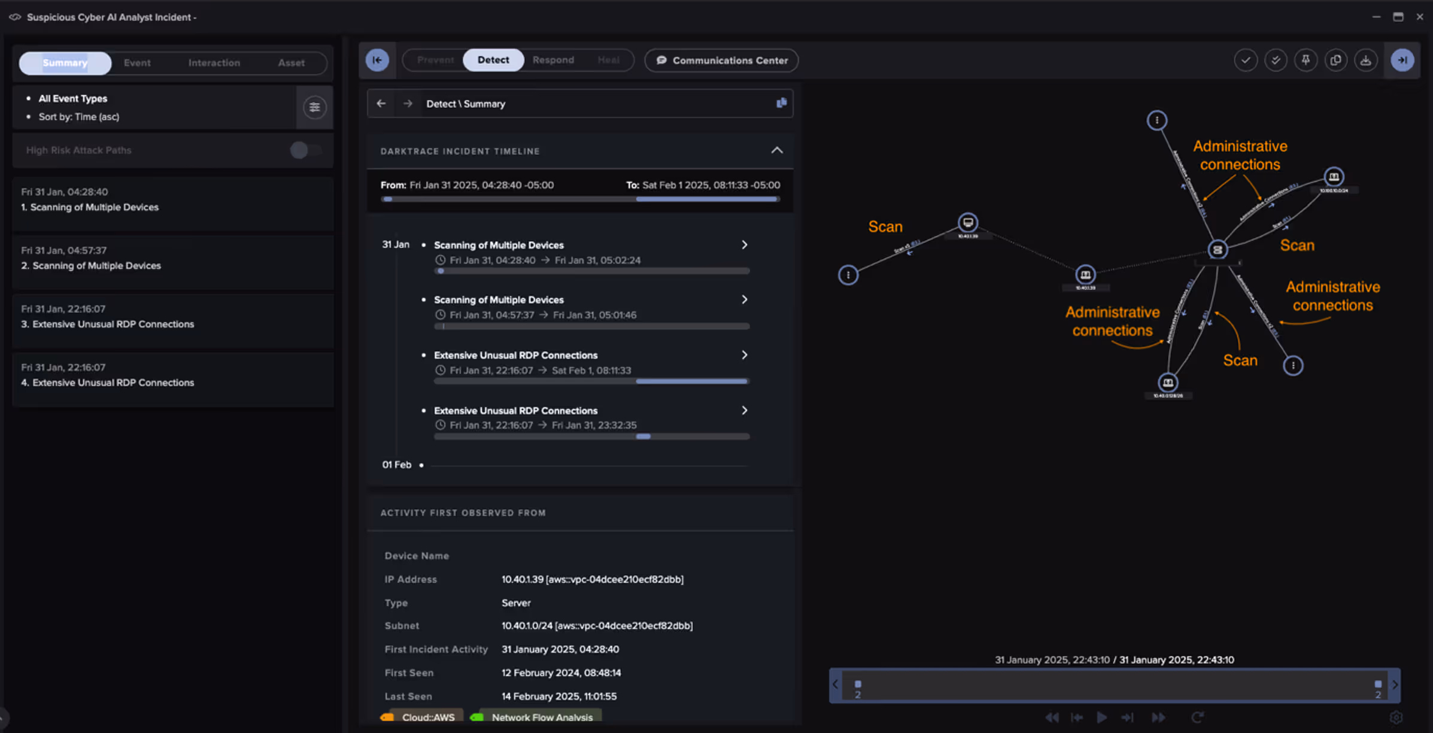1433x733 pixels.
Task: Click the right timeline marker labeled 2
Action: click(1378, 688)
